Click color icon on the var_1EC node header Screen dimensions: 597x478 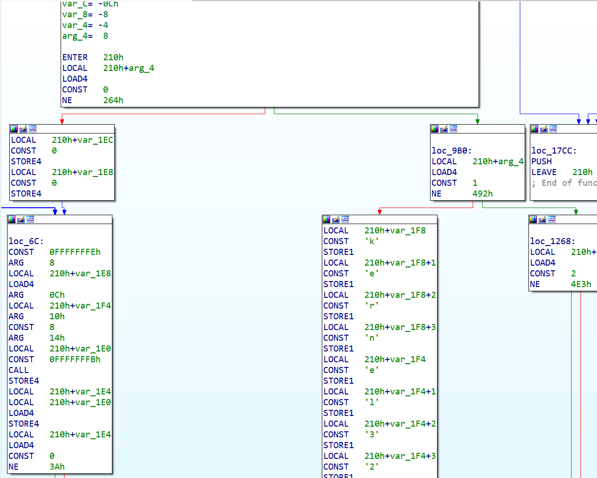click(x=14, y=129)
